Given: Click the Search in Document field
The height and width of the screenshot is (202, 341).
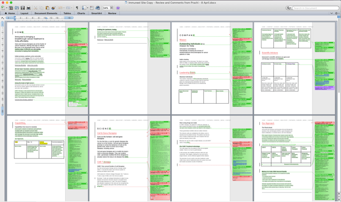Looking at the screenshot, I should 315,8.
